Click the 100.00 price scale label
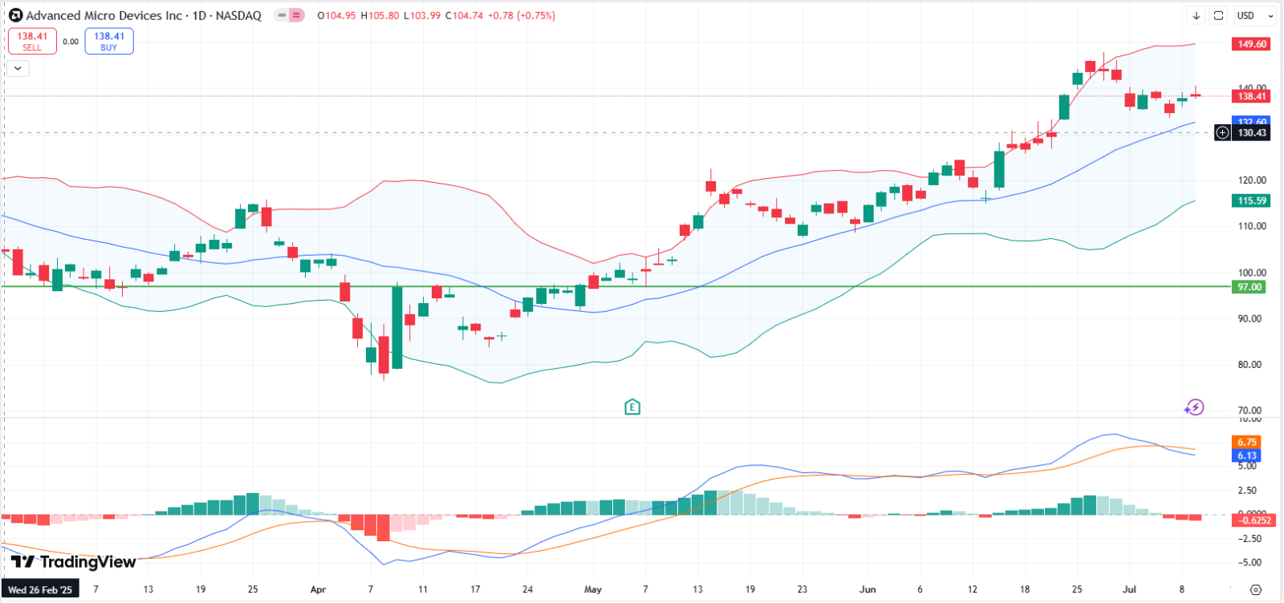 click(x=1251, y=273)
